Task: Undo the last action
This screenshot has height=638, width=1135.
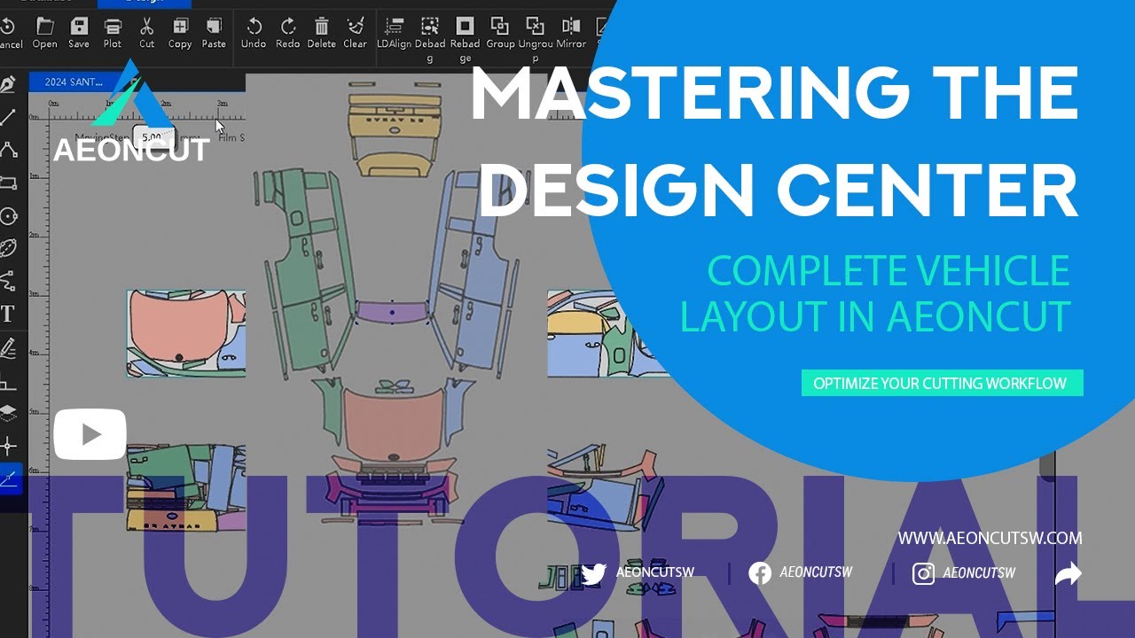Action: (x=254, y=33)
